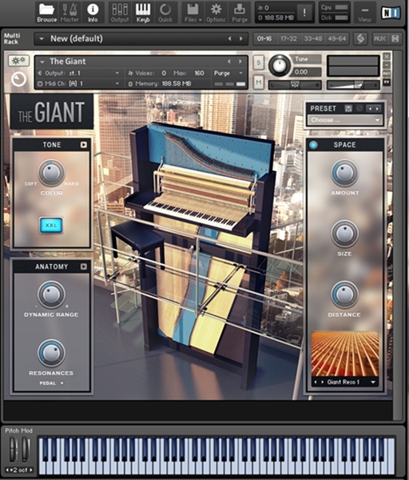409x480 pixels.
Task: Show the Output mixer section
Action: coord(120,13)
